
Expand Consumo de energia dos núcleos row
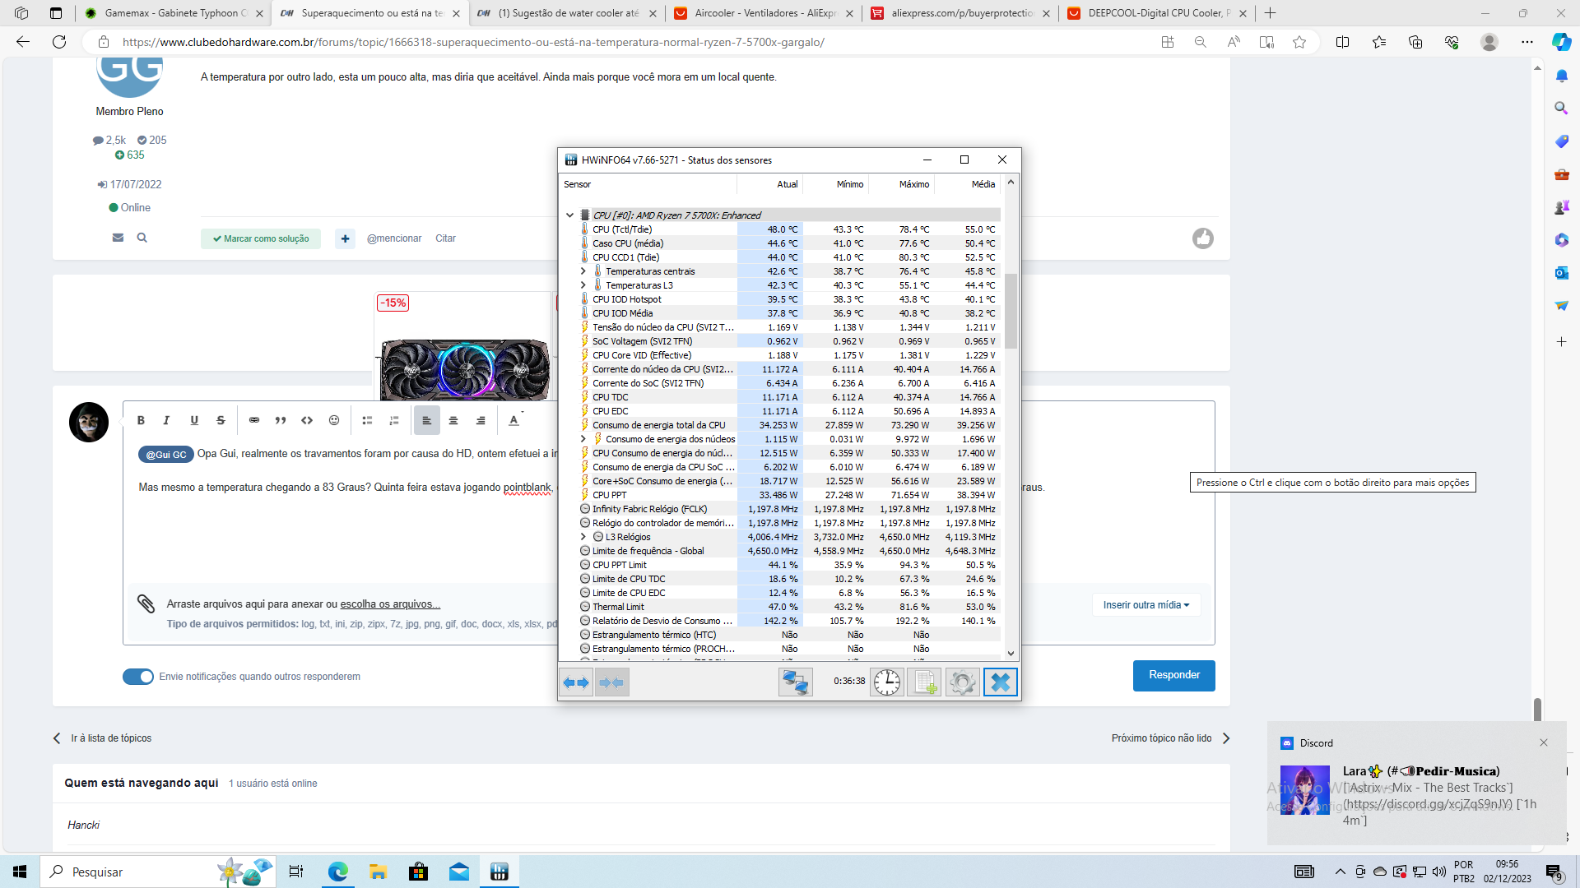(583, 439)
